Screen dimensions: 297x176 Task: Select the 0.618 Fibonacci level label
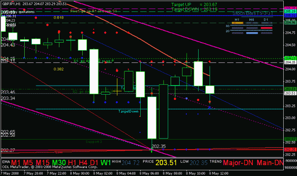58,18
